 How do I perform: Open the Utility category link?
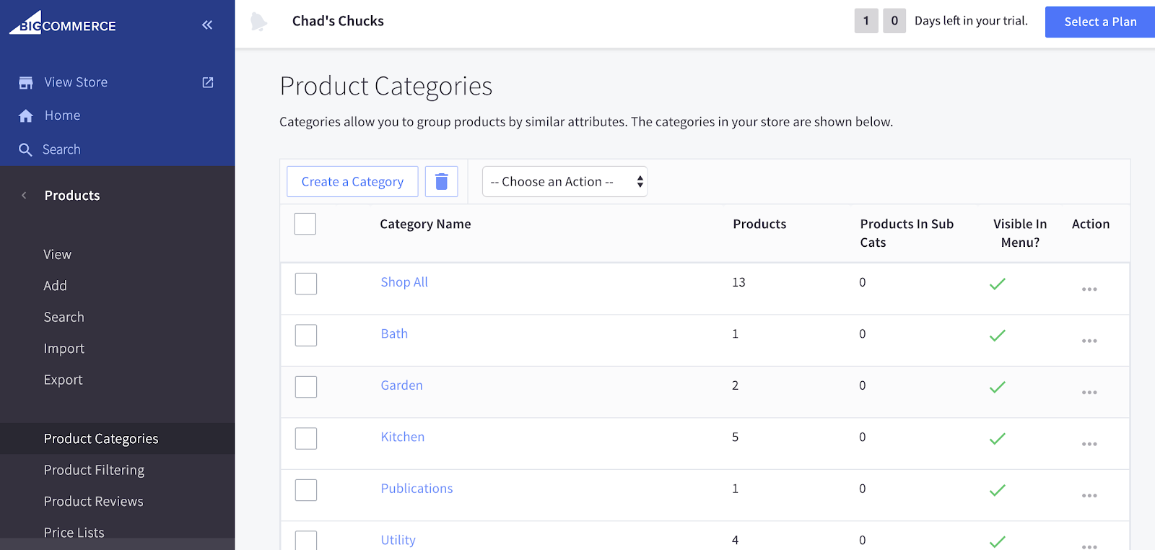(398, 540)
